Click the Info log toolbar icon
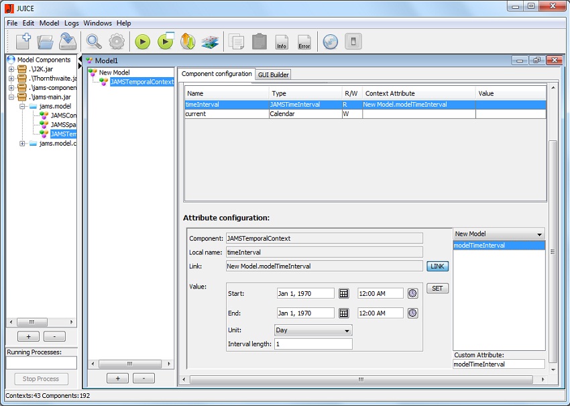Viewport: 570px width, 406px height. pyautogui.click(x=282, y=42)
